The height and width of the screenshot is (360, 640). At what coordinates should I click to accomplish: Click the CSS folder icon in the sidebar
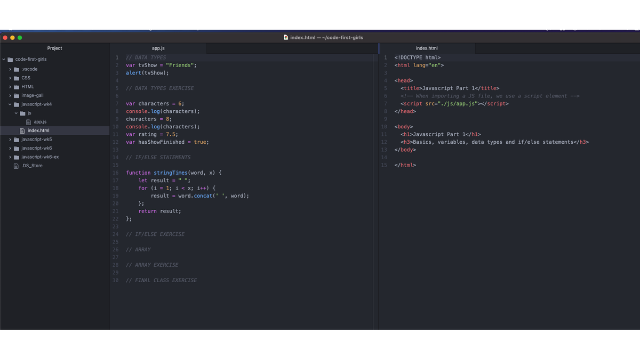tap(17, 77)
